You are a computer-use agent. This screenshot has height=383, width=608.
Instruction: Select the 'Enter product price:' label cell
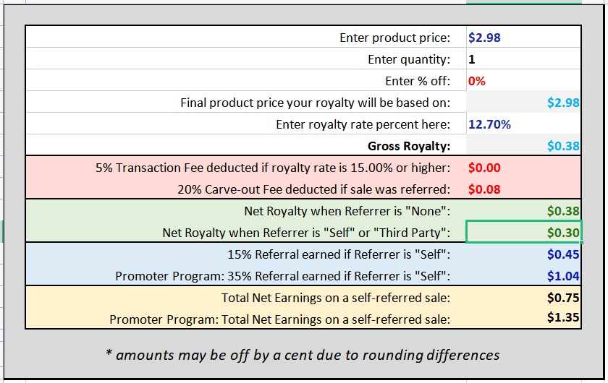246,37
